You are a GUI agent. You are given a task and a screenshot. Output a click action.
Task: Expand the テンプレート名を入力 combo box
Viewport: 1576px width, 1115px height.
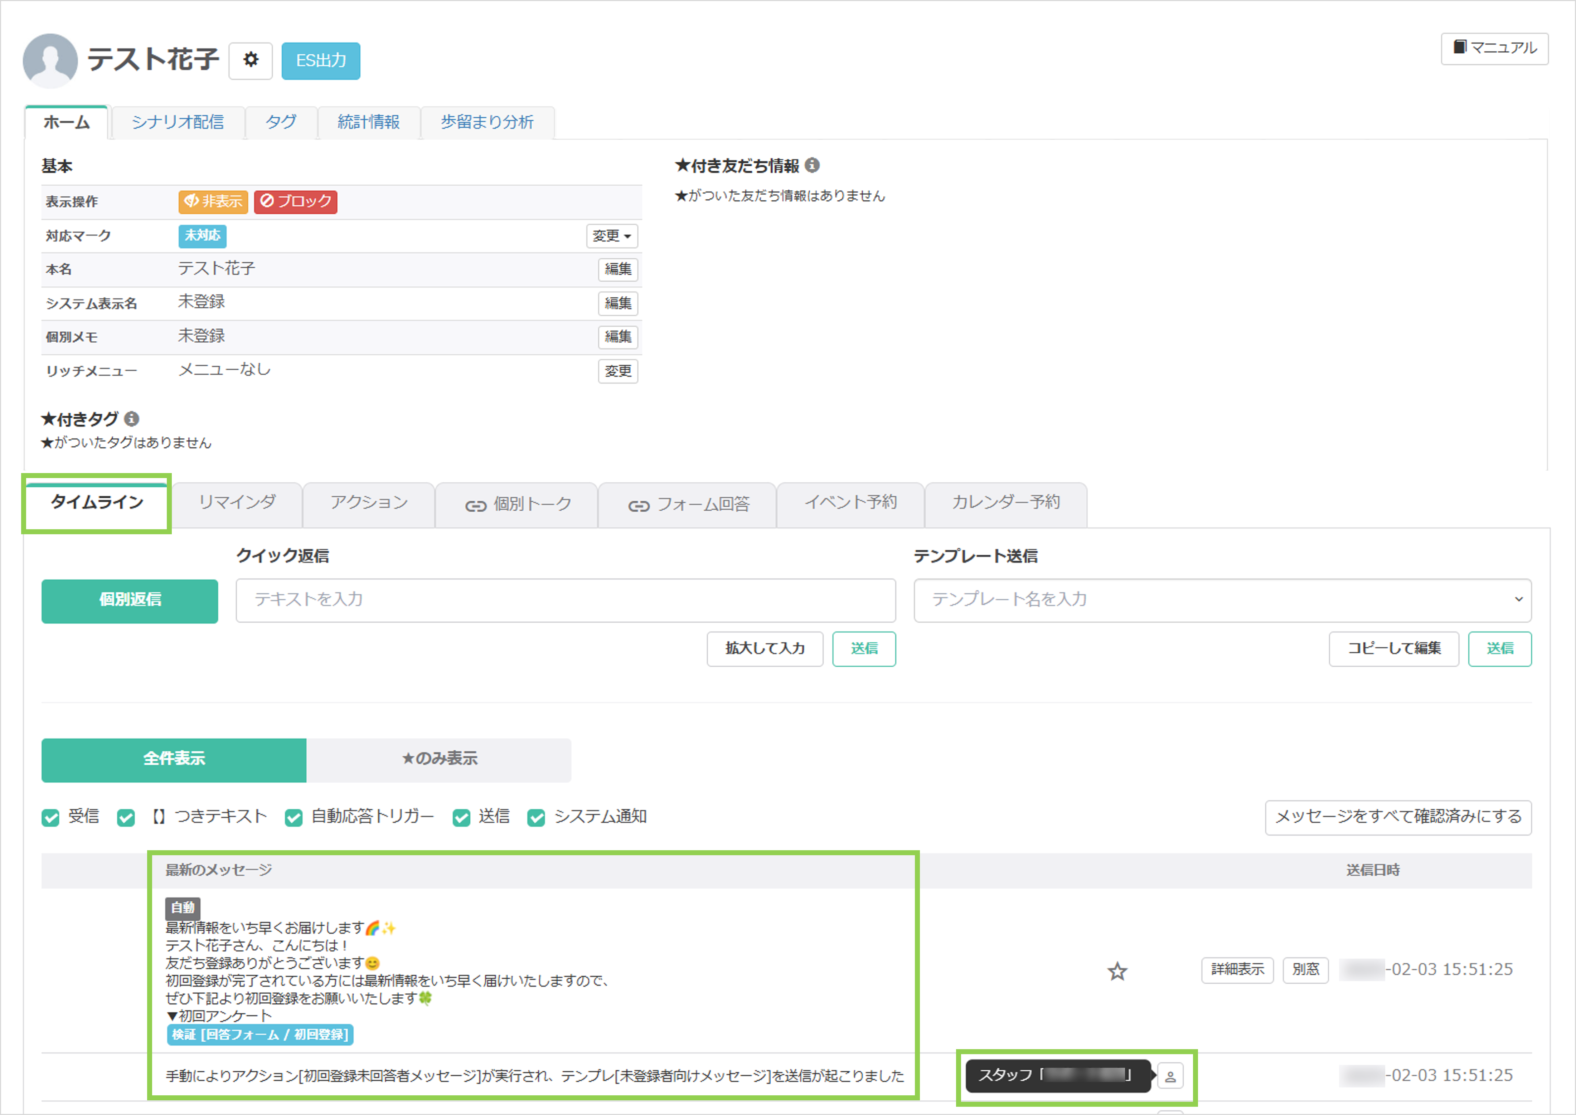point(1222,600)
